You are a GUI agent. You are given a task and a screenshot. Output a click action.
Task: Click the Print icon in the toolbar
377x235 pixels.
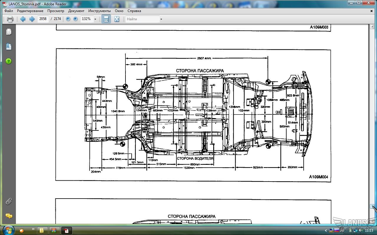point(10,19)
